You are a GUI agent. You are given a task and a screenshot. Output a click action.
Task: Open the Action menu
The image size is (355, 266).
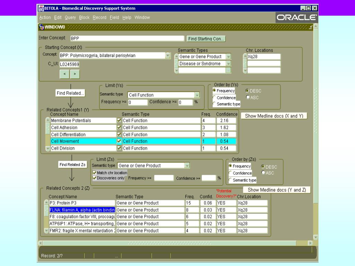coord(45,17)
